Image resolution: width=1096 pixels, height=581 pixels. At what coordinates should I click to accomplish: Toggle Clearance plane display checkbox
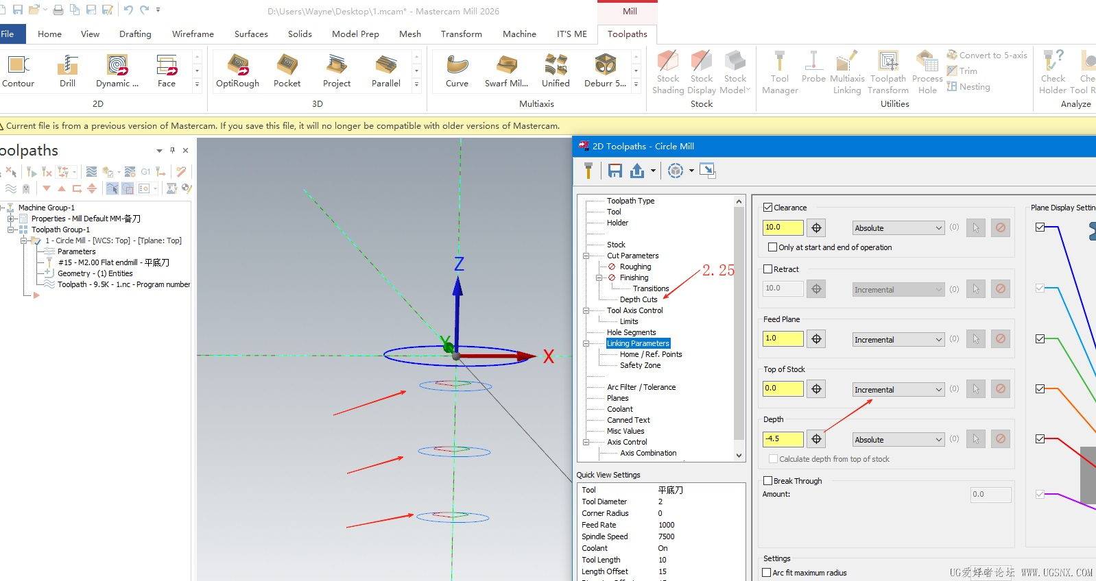click(1040, 227)
